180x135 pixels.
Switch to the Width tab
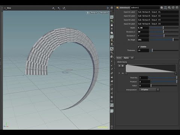click(119, 58)
